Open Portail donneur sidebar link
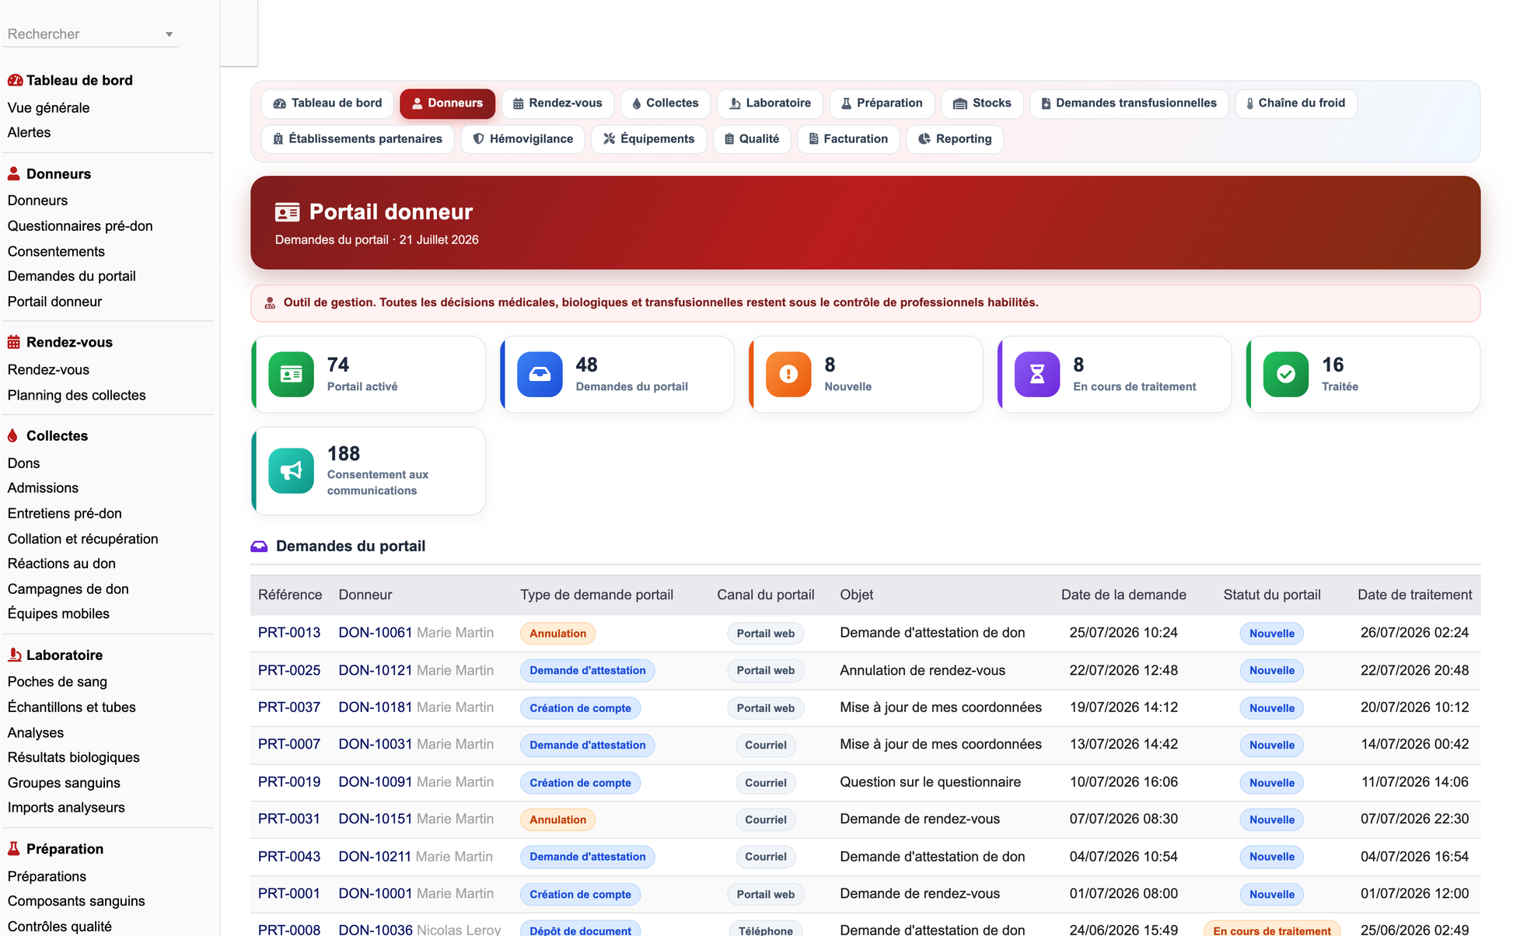Image resolution: width=1513 pixels, height=936 pixels. point(54,302)
